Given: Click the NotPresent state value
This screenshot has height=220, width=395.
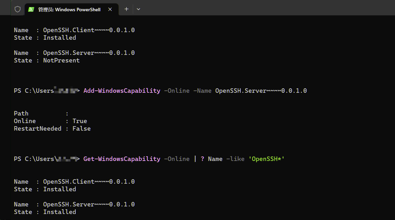Looking at the screenshot, I should click(x=61, y=60).
